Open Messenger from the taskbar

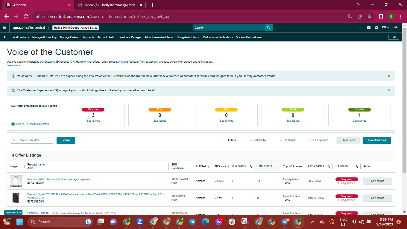point(219,222)
